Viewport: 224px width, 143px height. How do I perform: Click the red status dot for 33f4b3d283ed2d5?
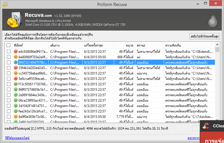tap(16, 68)
